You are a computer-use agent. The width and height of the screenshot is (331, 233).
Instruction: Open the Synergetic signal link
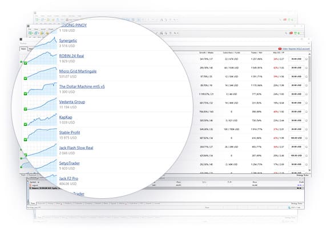pyautogui.click(x=68, y=40)
